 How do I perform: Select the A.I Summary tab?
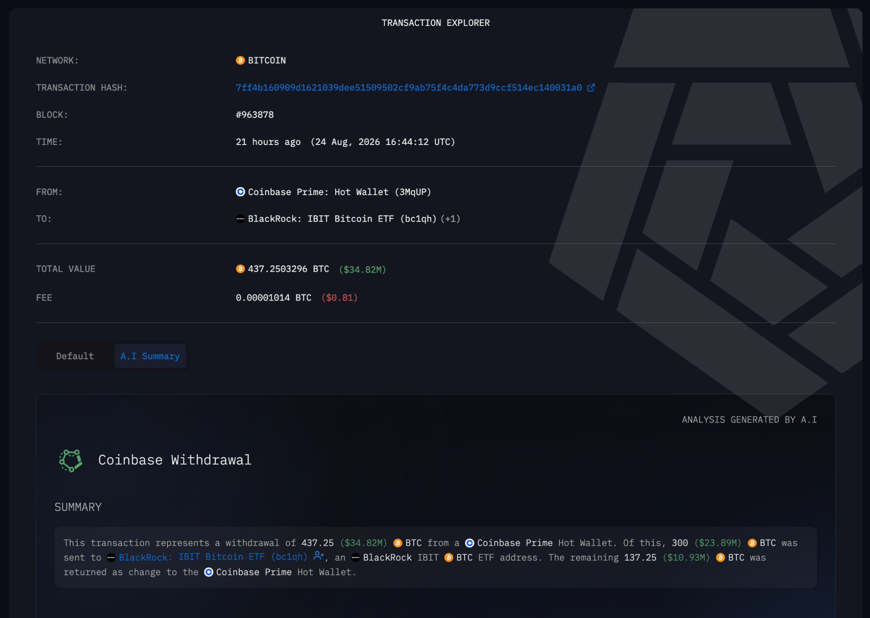coord(150,356)
